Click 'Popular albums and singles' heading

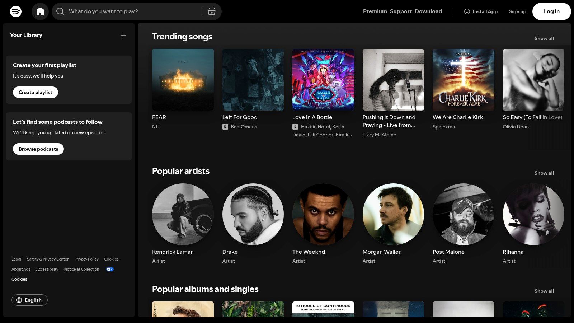205,289
